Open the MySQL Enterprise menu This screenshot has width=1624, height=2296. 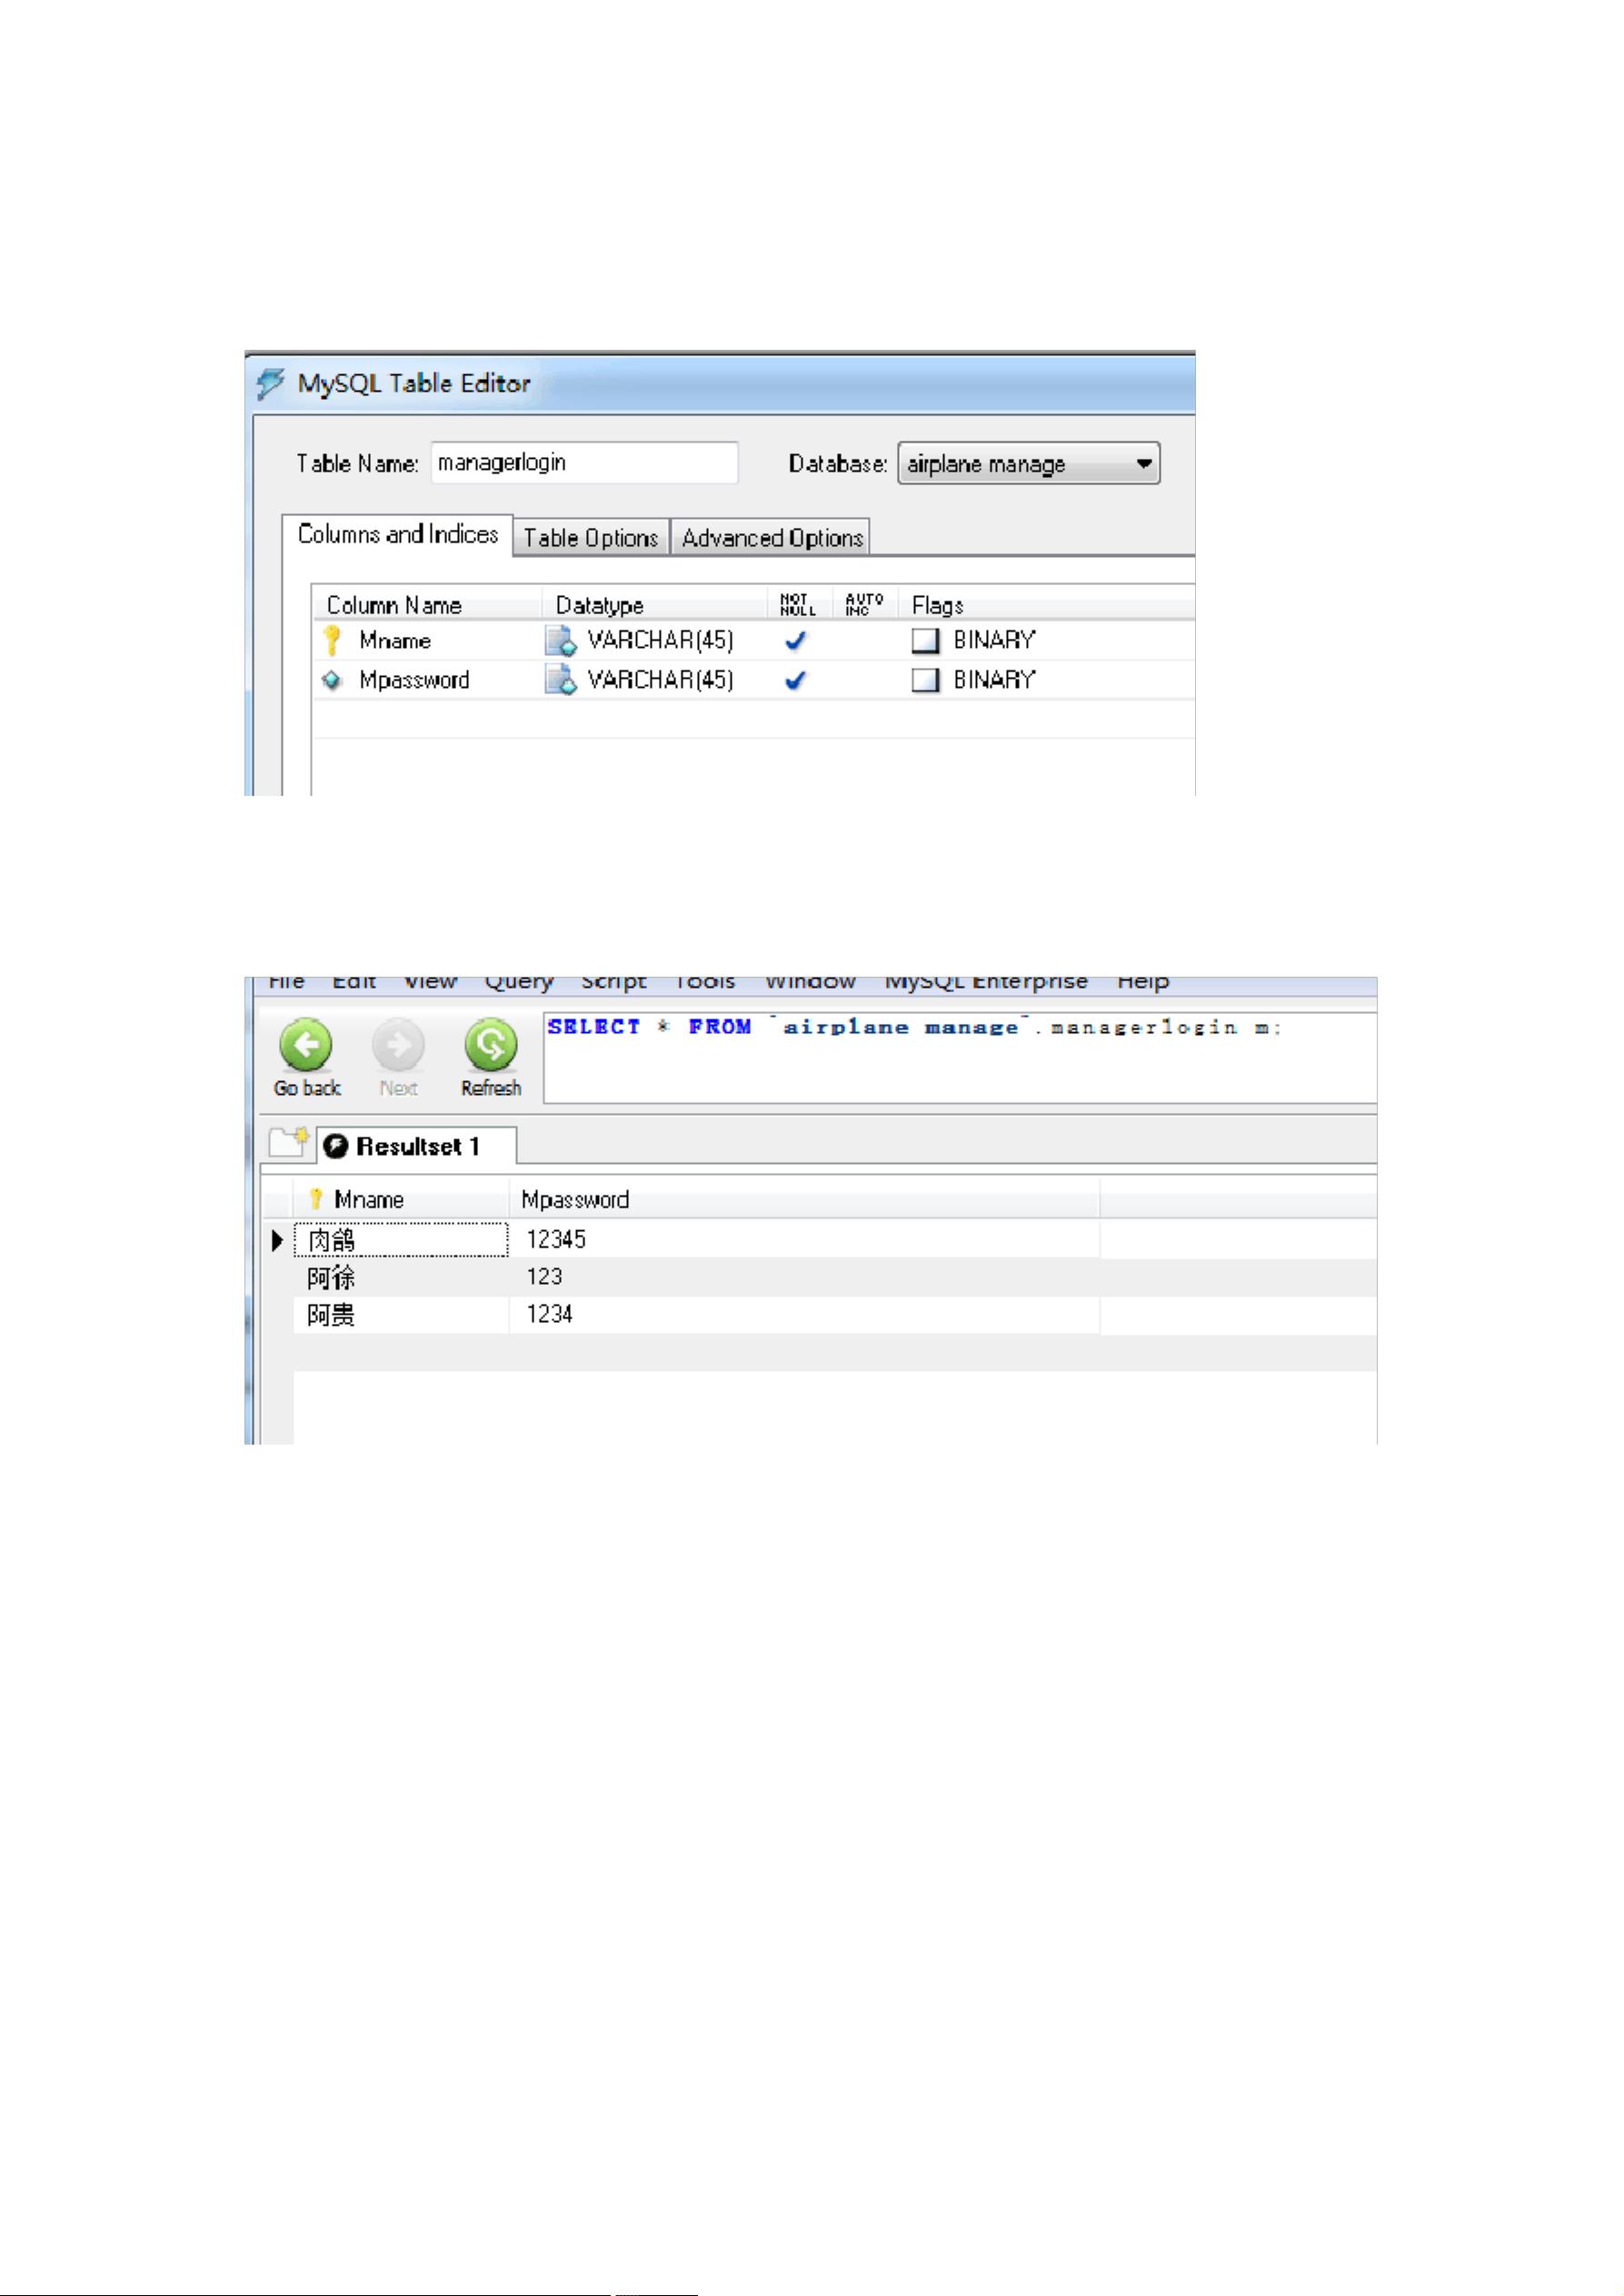point(986,983)
